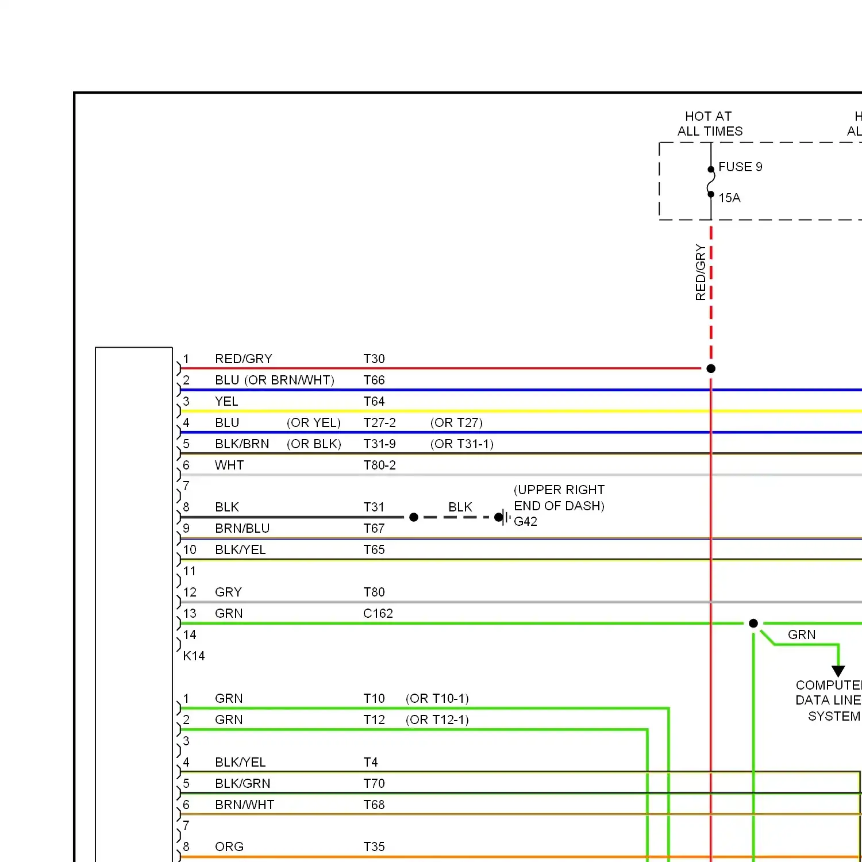Click the GRN label near the data line arrow
862x862 pixels.
tap(802, 634)
